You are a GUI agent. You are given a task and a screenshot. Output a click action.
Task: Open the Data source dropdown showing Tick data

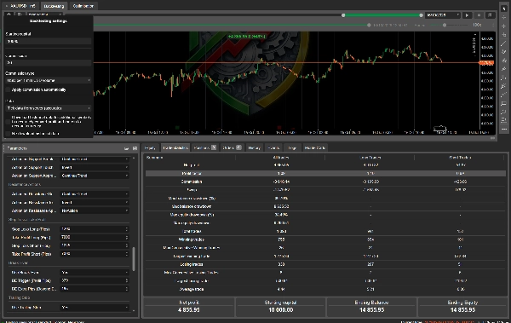49,108
